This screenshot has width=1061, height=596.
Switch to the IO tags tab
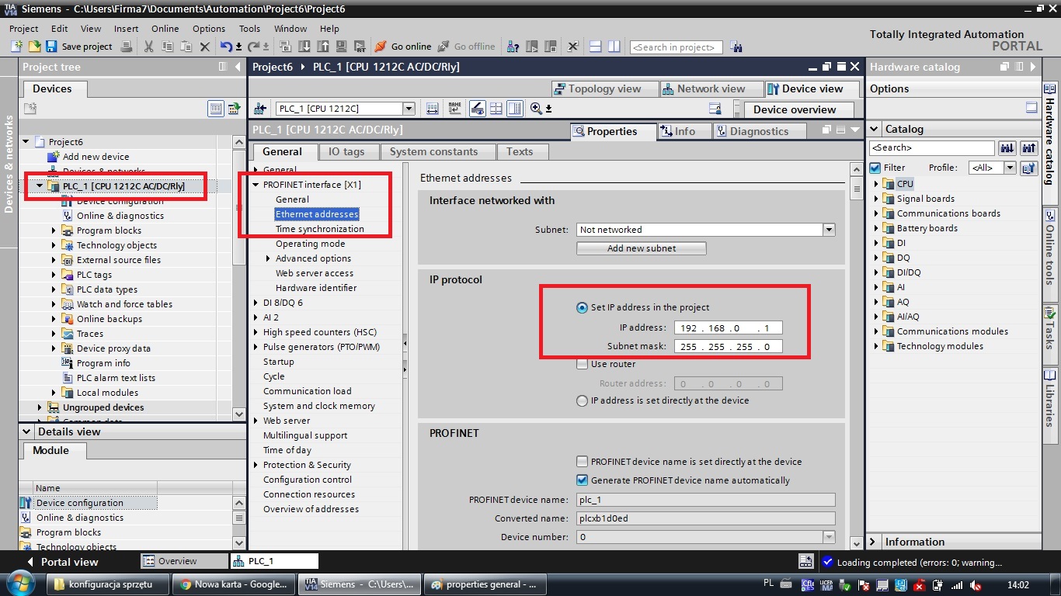[x=346, y=151]
